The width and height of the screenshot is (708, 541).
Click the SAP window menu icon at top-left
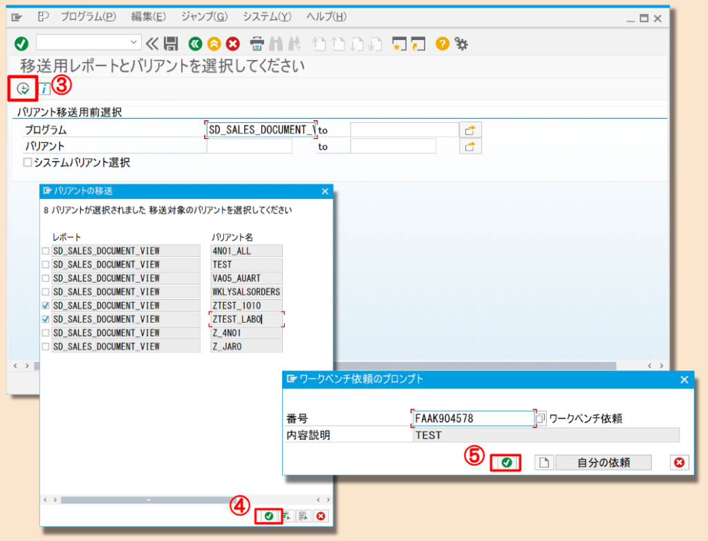pyautogui.click(x=17, y=17)
